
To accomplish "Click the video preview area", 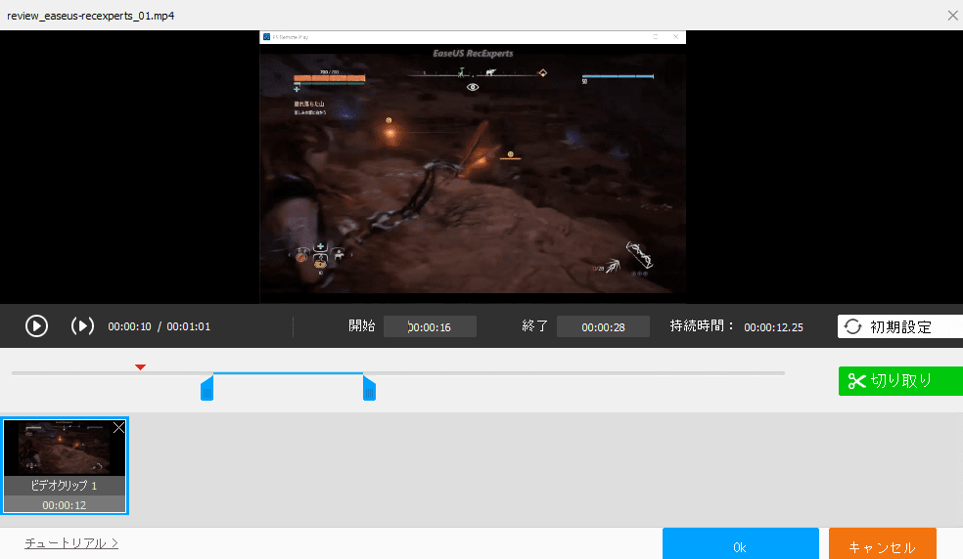I will coord(473,167).
